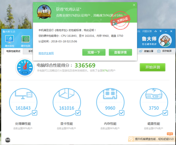This screenshot has height=145, width=176.
Task: Switch to the 电脑性能测试 tab
Action: 13,51
